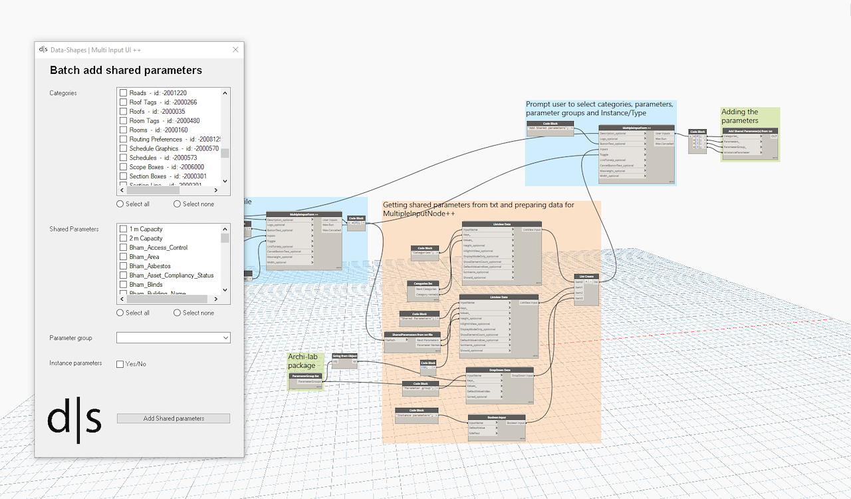851x499 pixels.
Task: Tick the Bham_Access_Control parameter checkbox
Action: point(123,248)
